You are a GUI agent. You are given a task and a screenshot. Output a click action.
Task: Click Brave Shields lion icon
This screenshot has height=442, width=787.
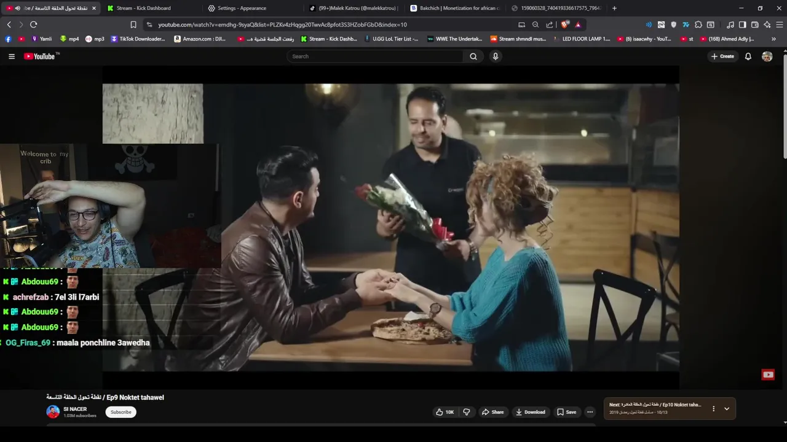pos(566,25)
